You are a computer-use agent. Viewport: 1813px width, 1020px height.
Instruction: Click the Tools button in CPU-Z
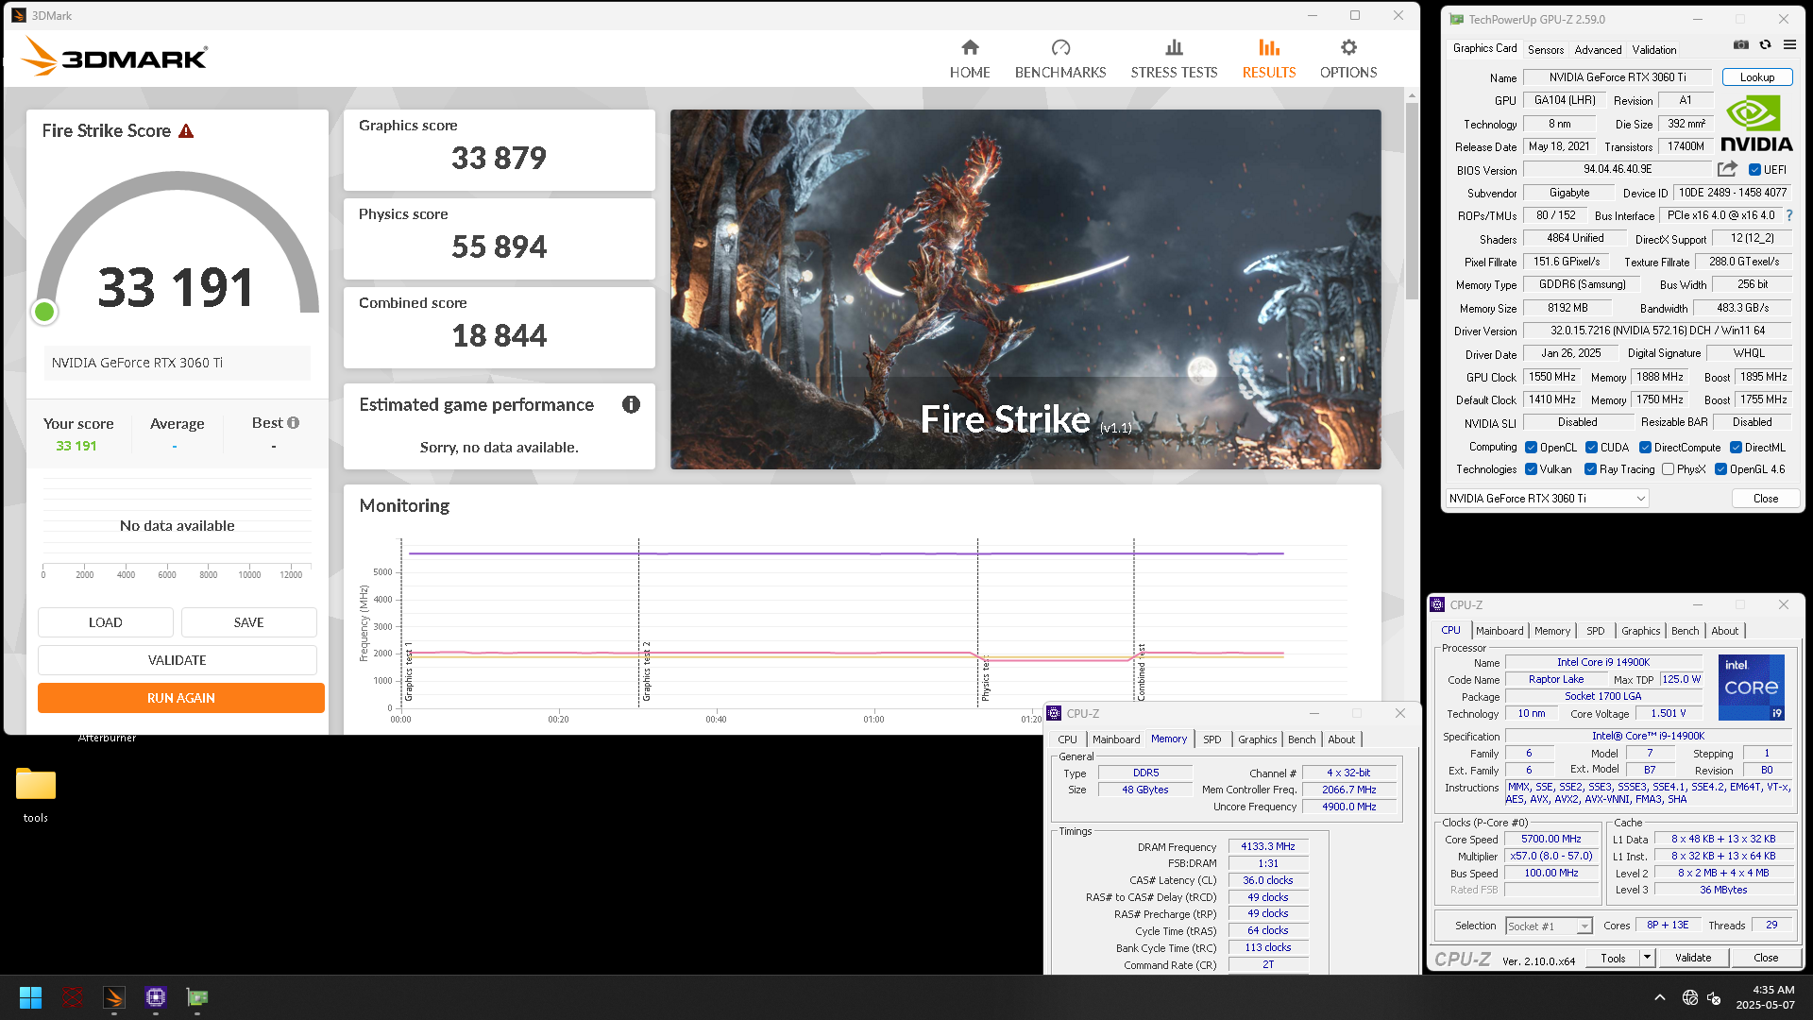[1614, 958]
